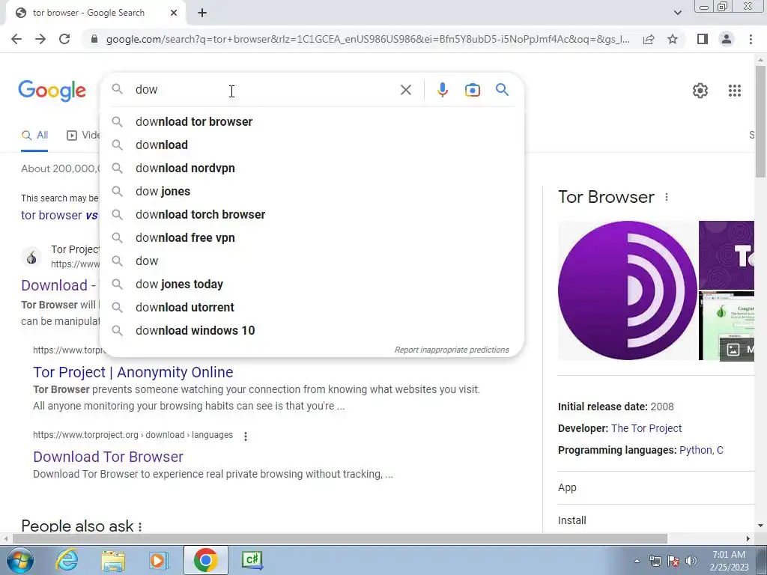Search by image with the camera icon

coord(472,90)
